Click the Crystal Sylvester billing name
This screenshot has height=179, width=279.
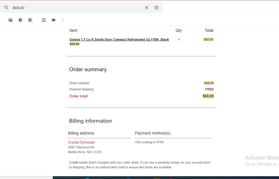[x=81, y=142]
